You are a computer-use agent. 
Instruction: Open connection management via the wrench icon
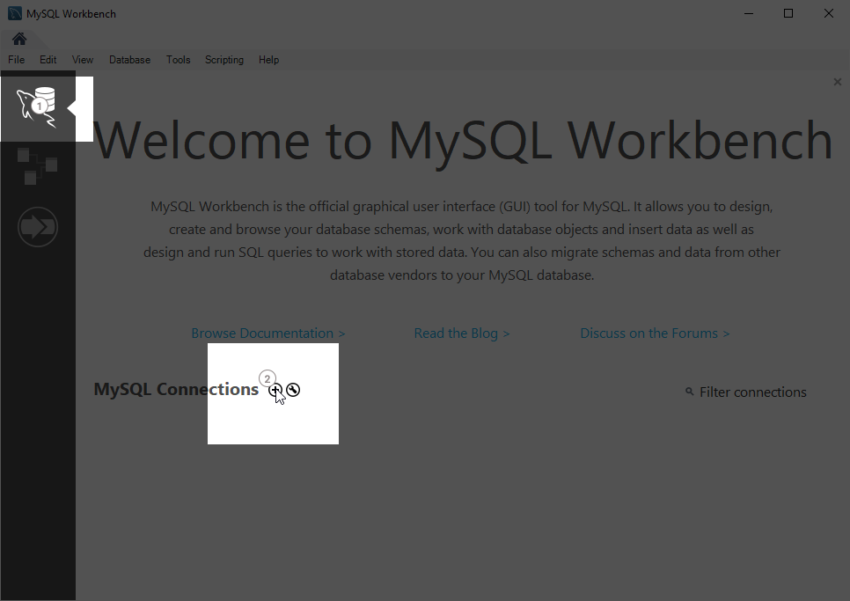tap(293, 388)
